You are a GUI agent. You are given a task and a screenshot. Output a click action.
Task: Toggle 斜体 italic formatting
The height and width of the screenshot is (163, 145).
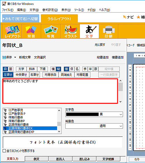32,69
